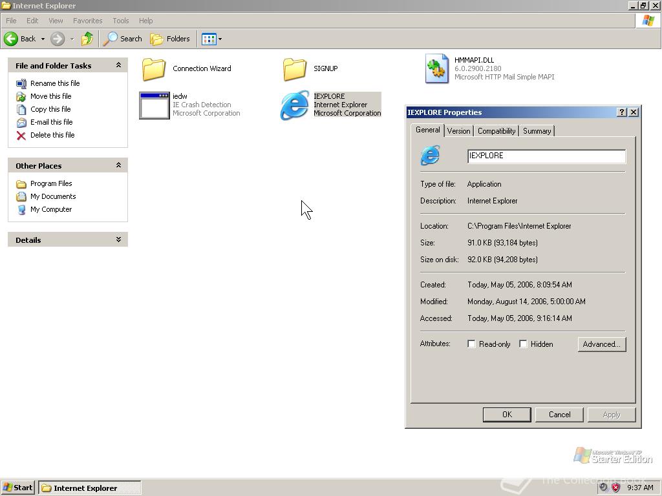Click the IEXPLORE file name field
The width and height of the screenshot is (662, 496).
click(546, 156)
